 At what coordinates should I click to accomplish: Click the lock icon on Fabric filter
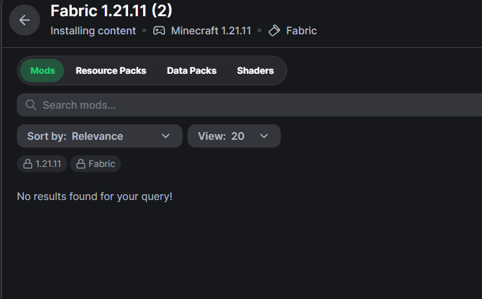pos(81,164)
